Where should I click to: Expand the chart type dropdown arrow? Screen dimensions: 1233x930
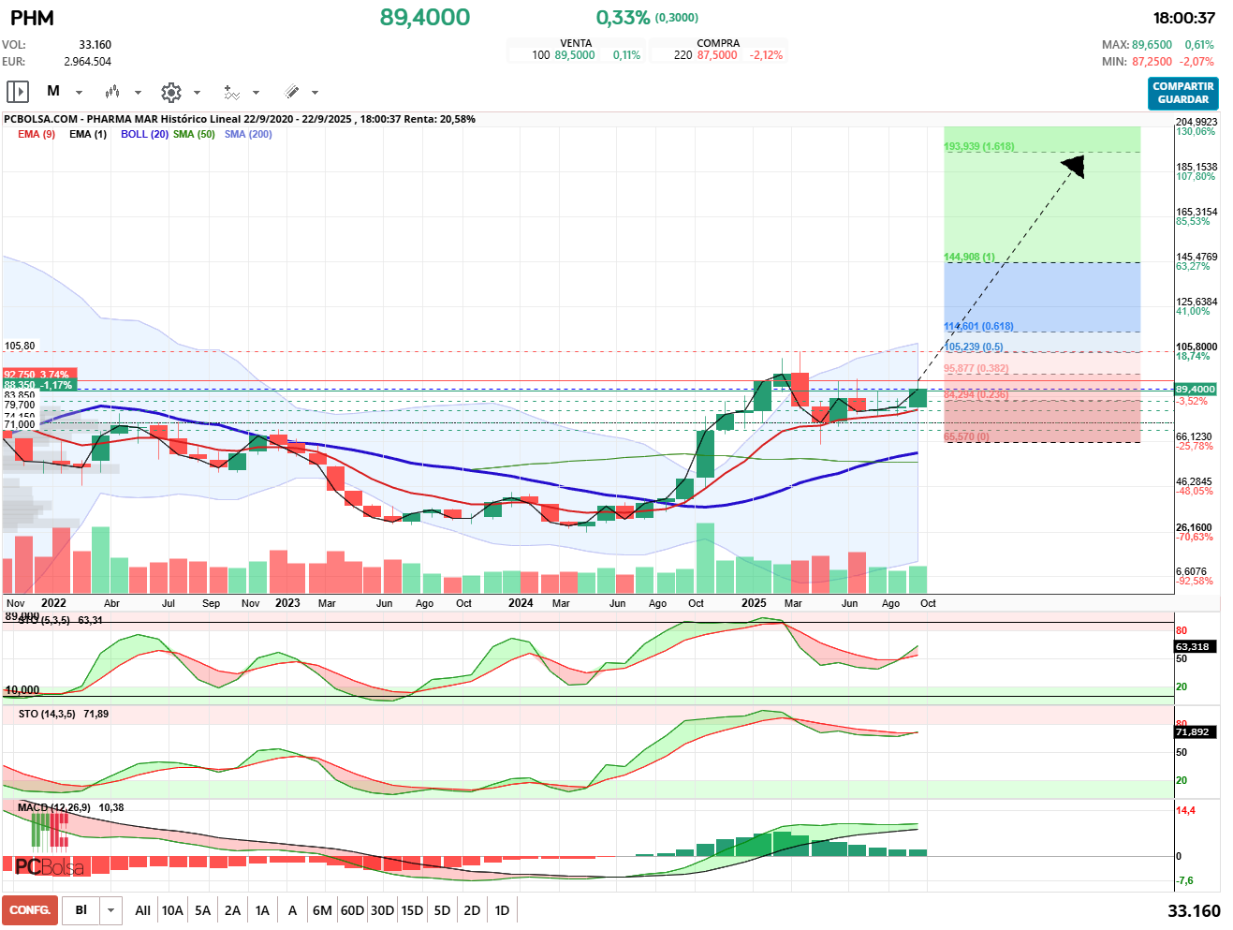click(138, 93)
